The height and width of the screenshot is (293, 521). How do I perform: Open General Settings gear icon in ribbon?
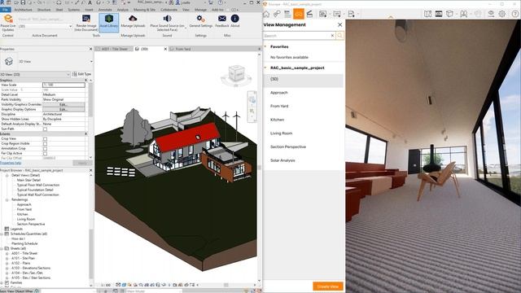pyautogui.click(x=200, y=18)
